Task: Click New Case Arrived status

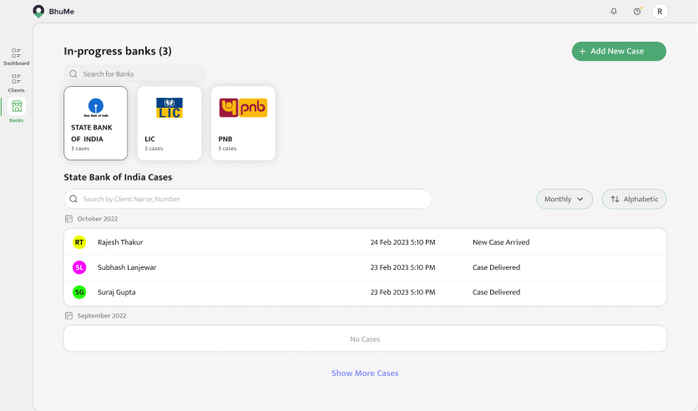Action: click(501, 242)
